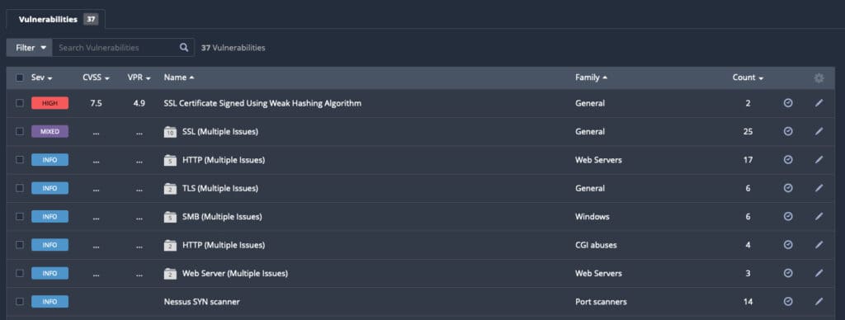Open SSL Certificate Signed Using Weak Hashing Algorithm
This screenshot has width=845, height=320.
point(262,103)
